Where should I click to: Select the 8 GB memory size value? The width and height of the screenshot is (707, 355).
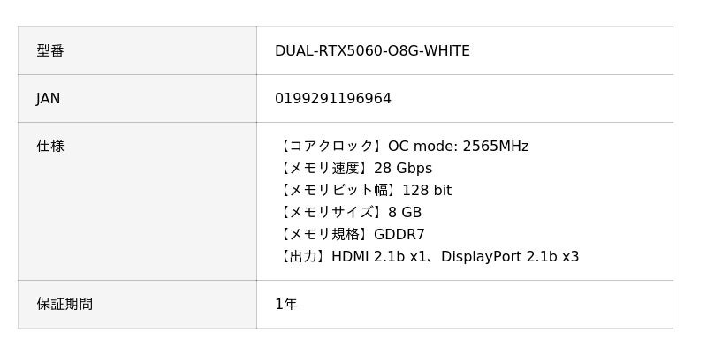[x=405, y=213]
